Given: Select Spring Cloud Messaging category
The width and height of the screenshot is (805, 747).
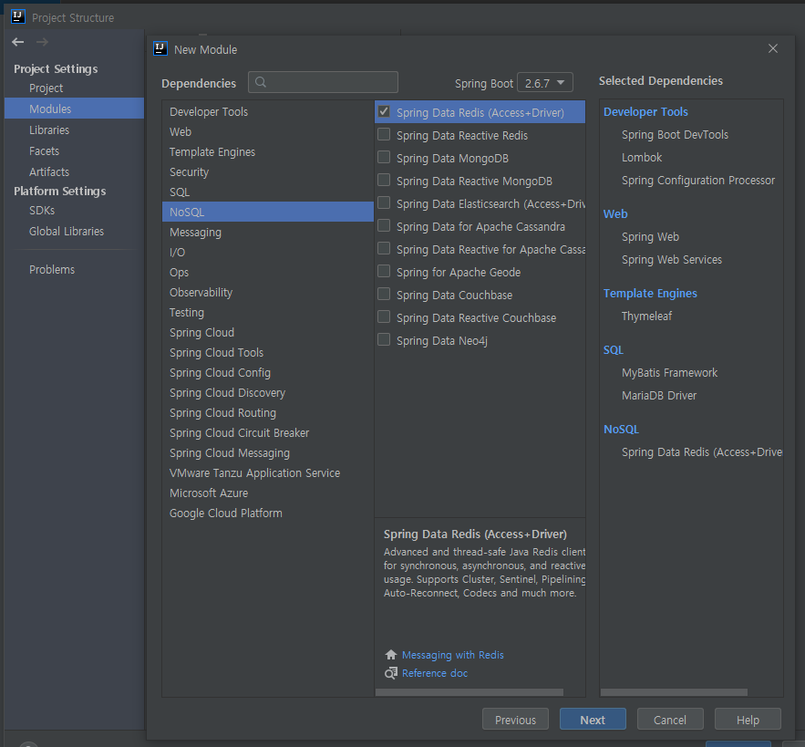Looking at the screenshot, I should [x=267, y=452].
